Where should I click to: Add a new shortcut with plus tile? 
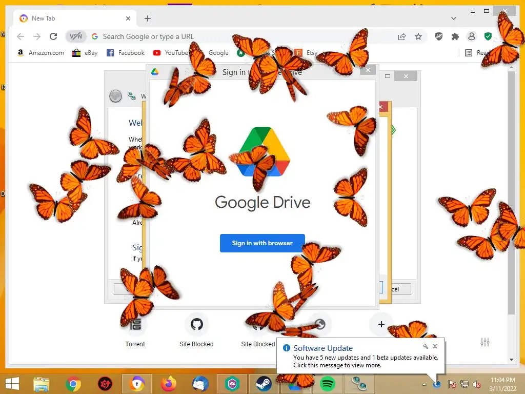click(381, 324)
